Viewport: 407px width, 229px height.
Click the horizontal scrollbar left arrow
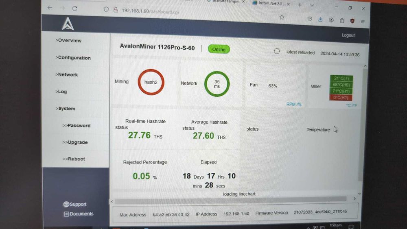tap(112, 201)
